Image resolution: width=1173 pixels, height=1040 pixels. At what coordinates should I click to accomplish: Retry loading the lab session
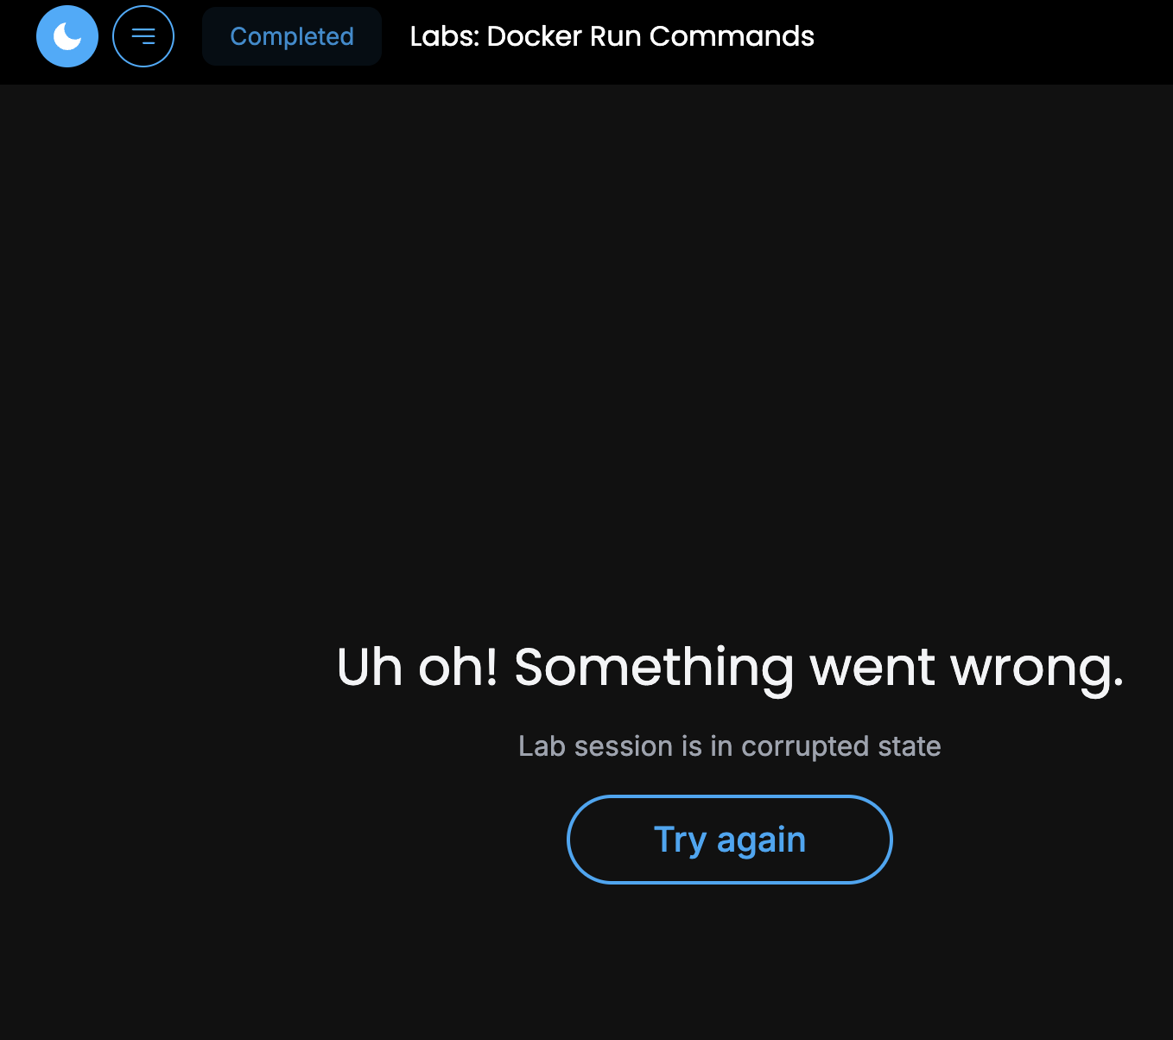click(x=730, y=840)
